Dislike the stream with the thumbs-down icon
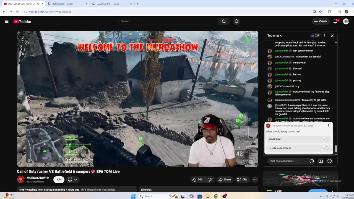The image size is (354, 199). point(210,179)
